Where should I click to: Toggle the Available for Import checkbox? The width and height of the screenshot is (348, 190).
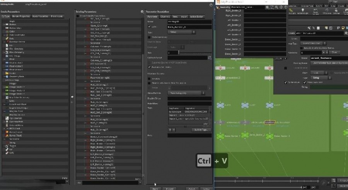[x=149, y=67]
